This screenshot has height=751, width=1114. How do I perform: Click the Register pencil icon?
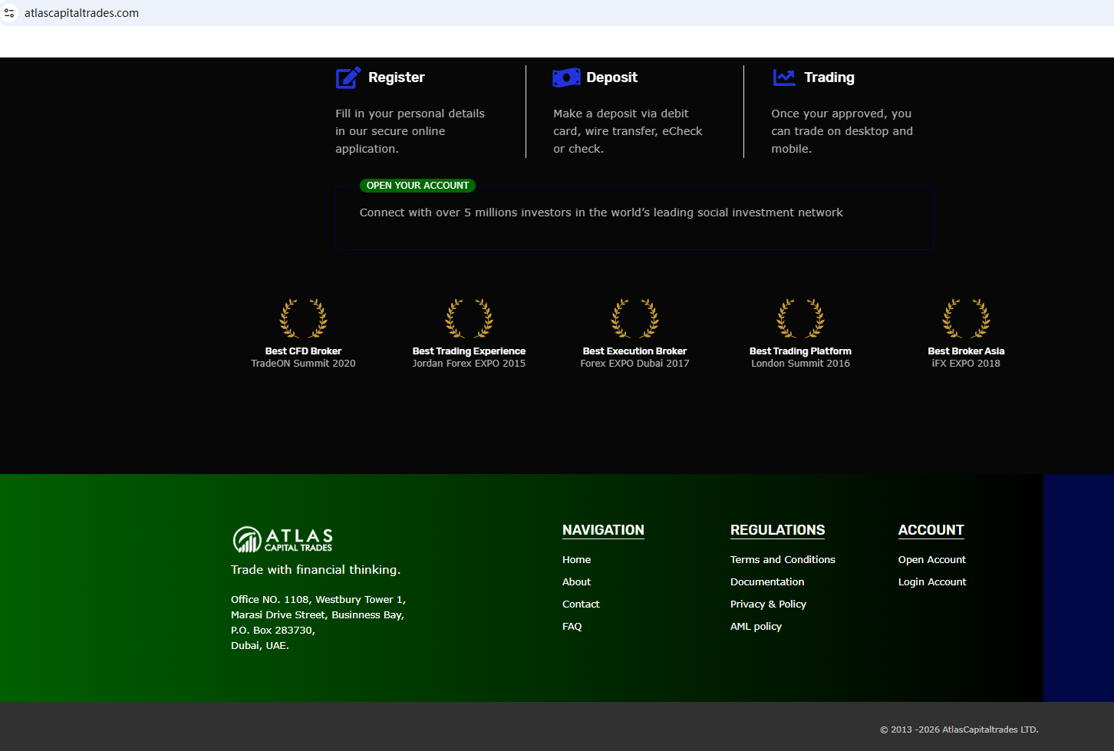(x=348, y=77)
